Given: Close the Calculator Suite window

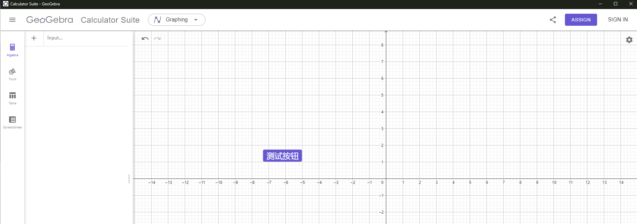Looking at the screenshot, I should click(x=631, y=4).
